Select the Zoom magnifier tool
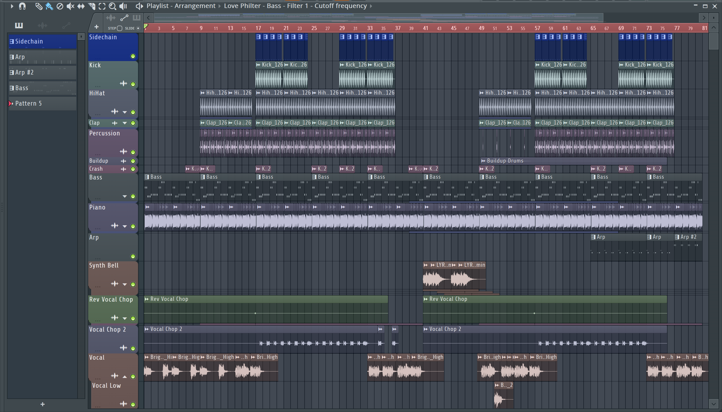This screenshot has height=412, width=722. tap(113, 6)
